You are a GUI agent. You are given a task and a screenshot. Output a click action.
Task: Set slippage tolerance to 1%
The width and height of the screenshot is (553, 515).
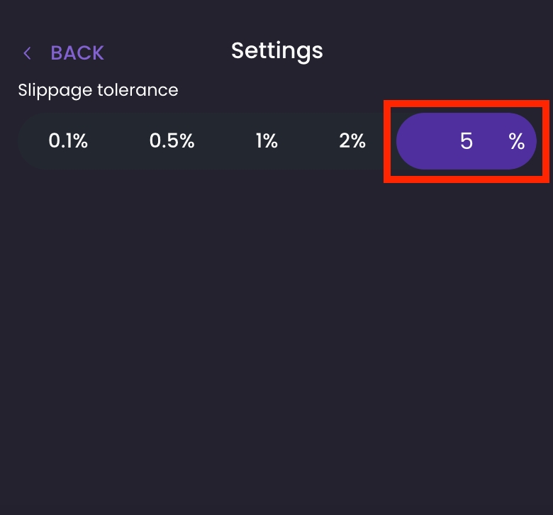pos(267,141)
